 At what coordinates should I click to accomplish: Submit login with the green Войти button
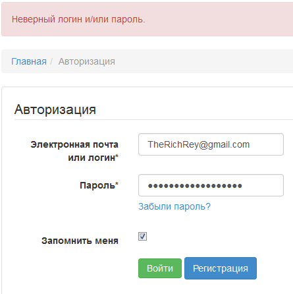click(160, 268)
